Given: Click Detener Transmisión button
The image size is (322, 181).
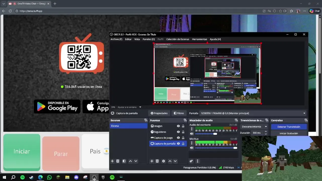Looking at the screenshot, I should point(289,127).
